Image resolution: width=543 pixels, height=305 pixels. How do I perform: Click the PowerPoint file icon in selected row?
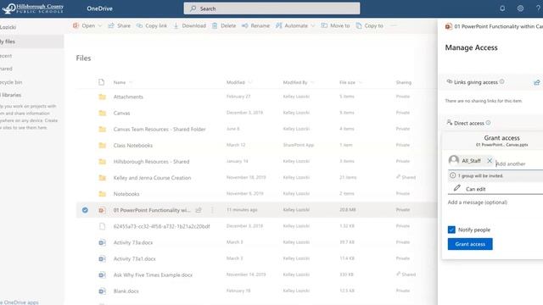(102, 210)
